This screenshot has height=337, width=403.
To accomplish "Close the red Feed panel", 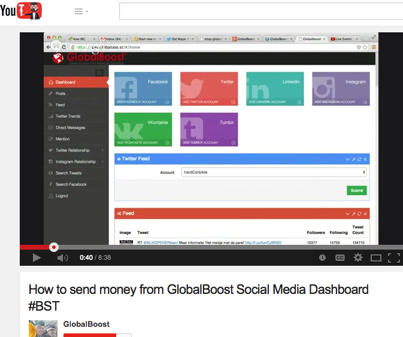I will [365, 214].
